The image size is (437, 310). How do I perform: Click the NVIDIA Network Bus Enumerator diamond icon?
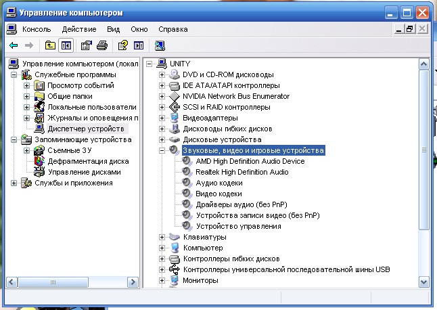tap(175, 96)
